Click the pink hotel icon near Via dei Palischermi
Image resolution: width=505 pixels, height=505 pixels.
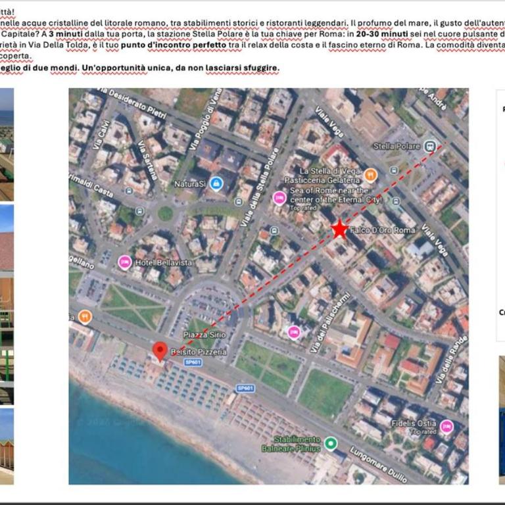(294, 332)
